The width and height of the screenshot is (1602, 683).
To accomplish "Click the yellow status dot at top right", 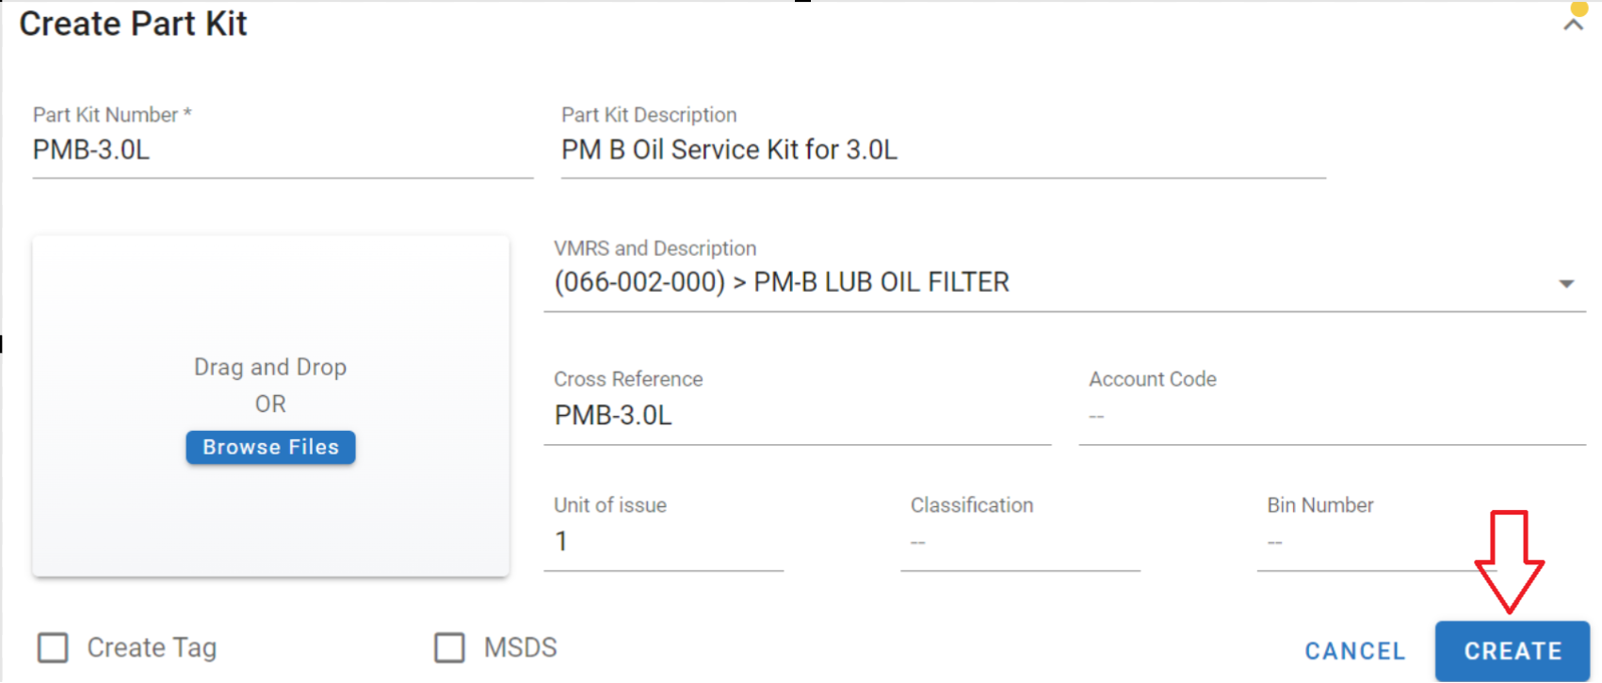I will 1578,8.
